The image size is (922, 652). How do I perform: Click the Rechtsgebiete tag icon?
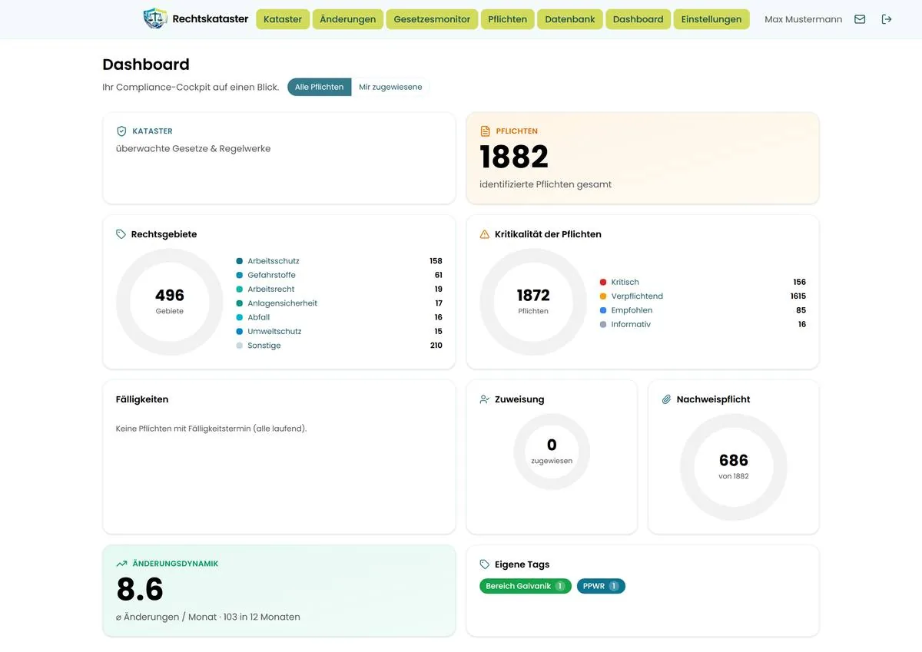(121, 234)
